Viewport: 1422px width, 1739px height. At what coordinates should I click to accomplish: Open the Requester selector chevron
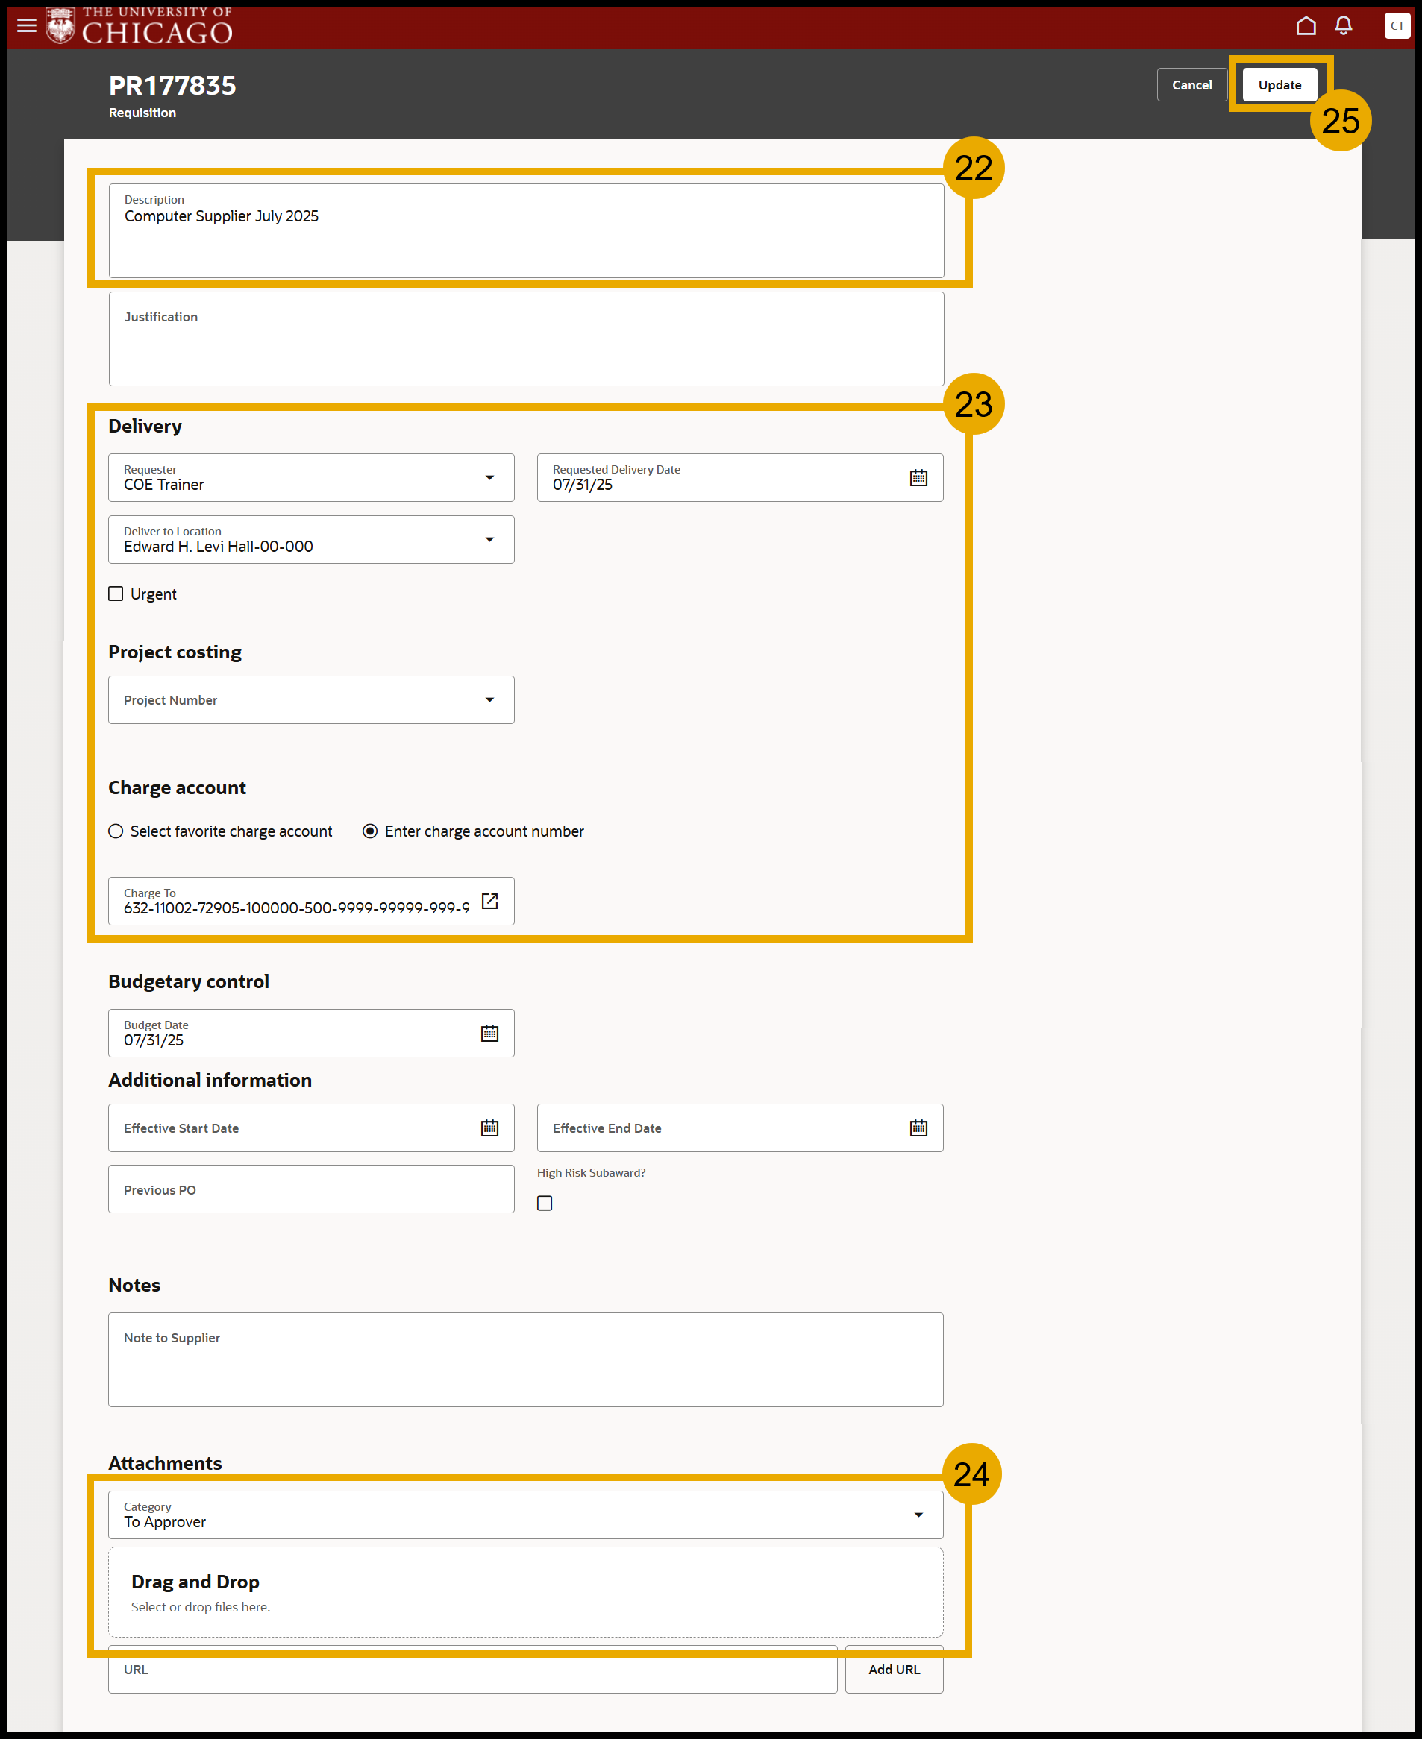[x=489, y=477]
